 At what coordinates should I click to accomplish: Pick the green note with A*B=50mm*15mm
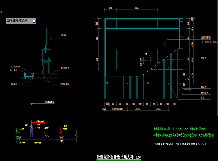(179, 129)
